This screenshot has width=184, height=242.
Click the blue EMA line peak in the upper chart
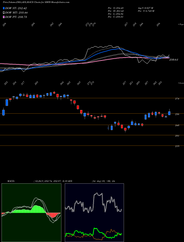118,48
